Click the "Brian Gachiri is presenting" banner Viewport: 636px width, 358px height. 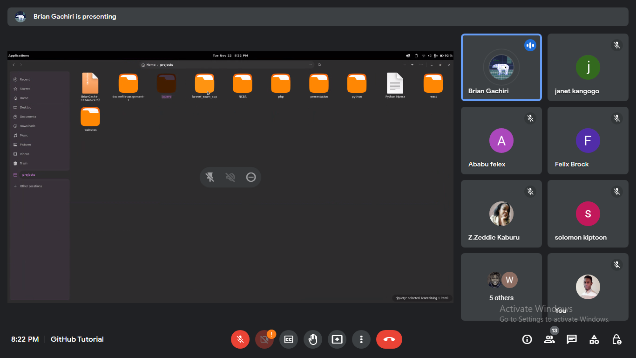click(x=74, y=17)
